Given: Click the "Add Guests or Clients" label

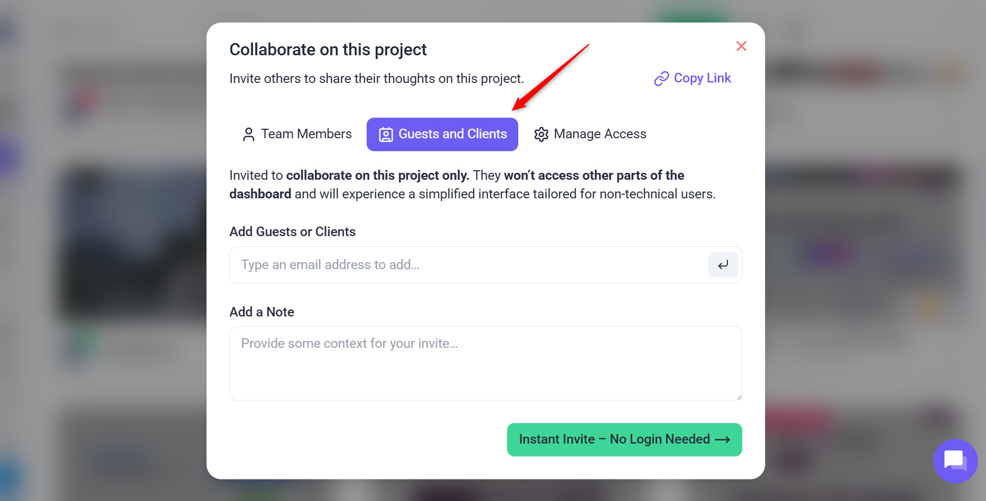Looking at the screenshot, I should point(292,232).
